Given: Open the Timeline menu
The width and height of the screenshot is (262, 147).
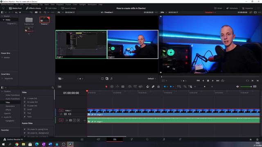Looking at the screenshot, I should click(34, 4).
